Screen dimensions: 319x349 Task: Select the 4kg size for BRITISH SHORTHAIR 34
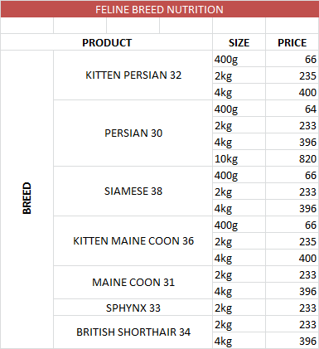pyautogui.click(x=239, y=341)
